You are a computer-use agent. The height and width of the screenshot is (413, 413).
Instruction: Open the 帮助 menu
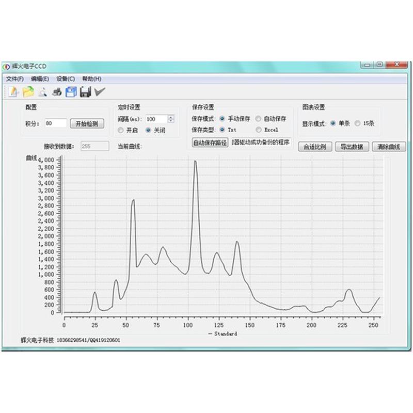click(92, 78)
